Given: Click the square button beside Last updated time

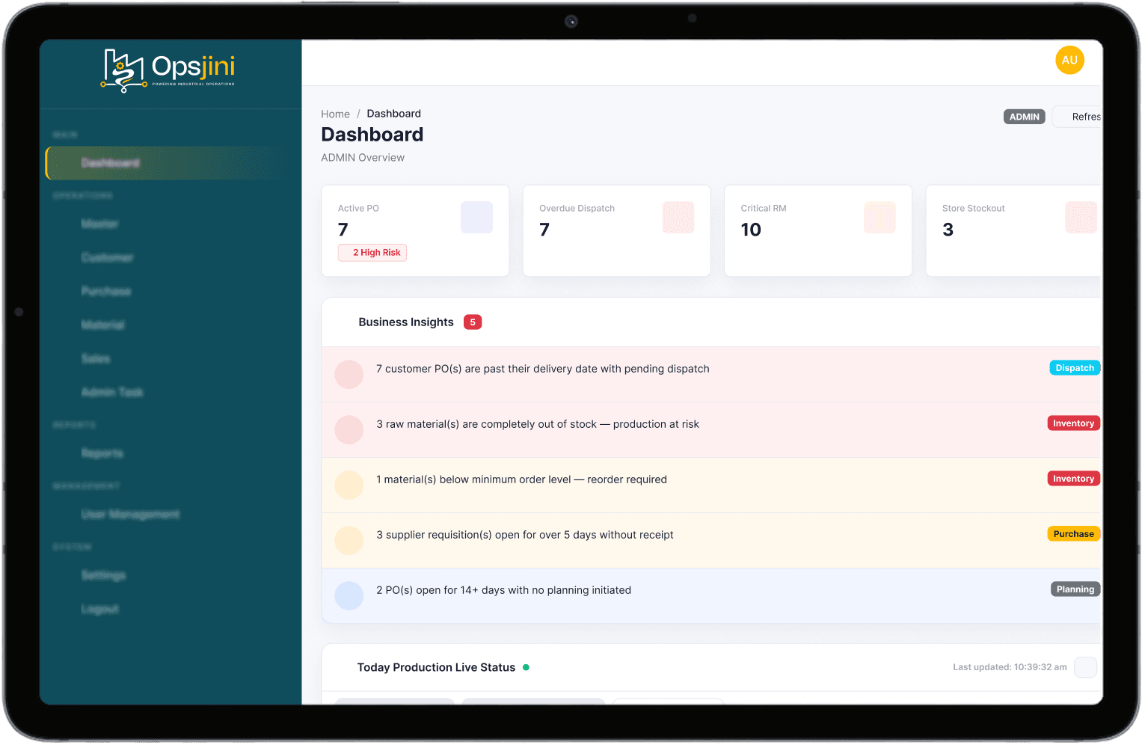Looking at the screenshot, I should [x=1085, y=667].
